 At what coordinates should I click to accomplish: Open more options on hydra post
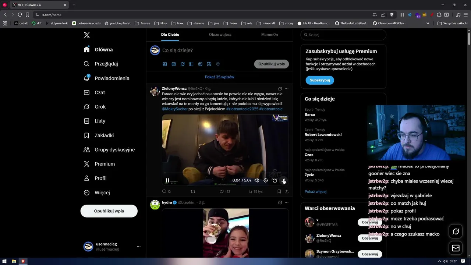click(x=287, y=202)
